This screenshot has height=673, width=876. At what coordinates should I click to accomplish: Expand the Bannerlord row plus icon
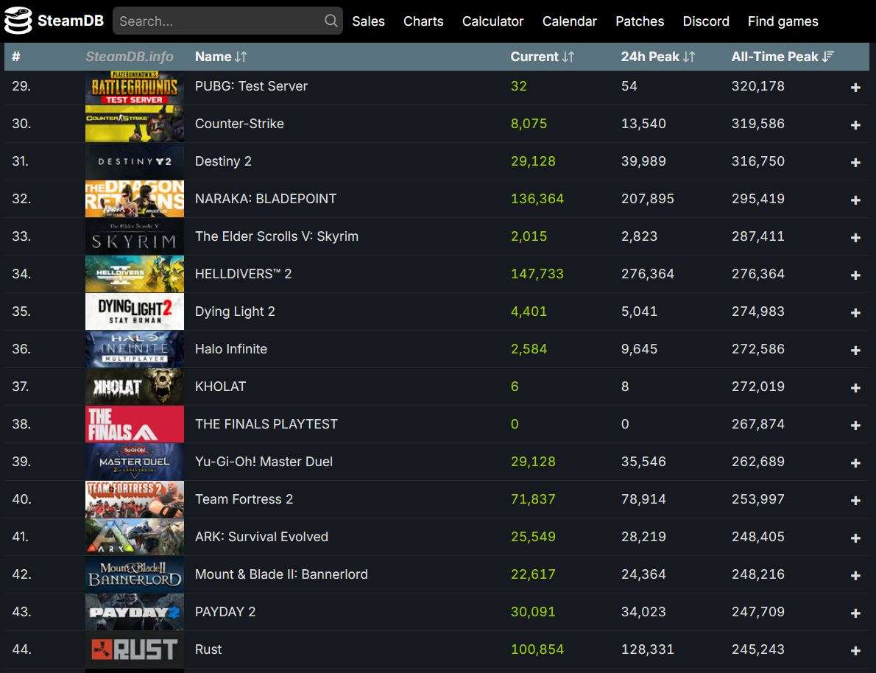pos(855,575)
